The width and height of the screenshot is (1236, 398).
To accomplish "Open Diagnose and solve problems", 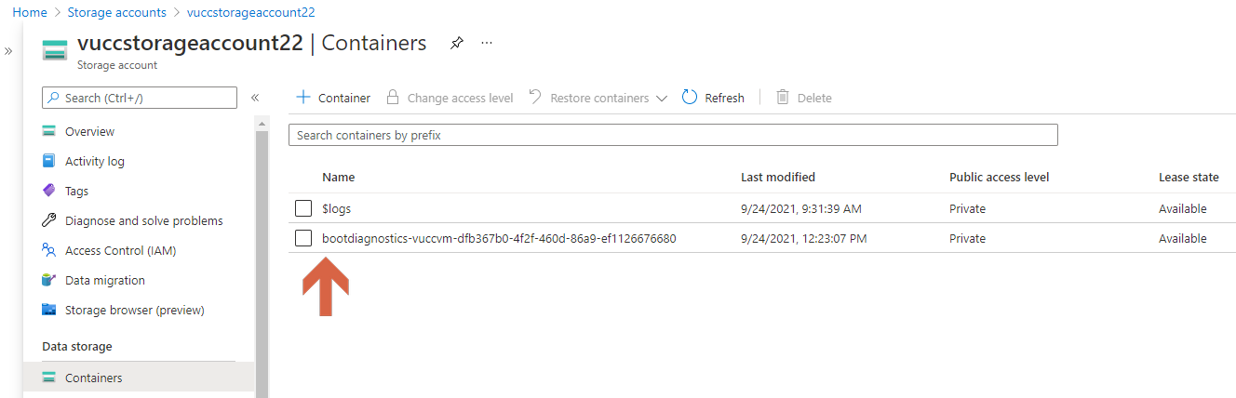I will point(144,220).
